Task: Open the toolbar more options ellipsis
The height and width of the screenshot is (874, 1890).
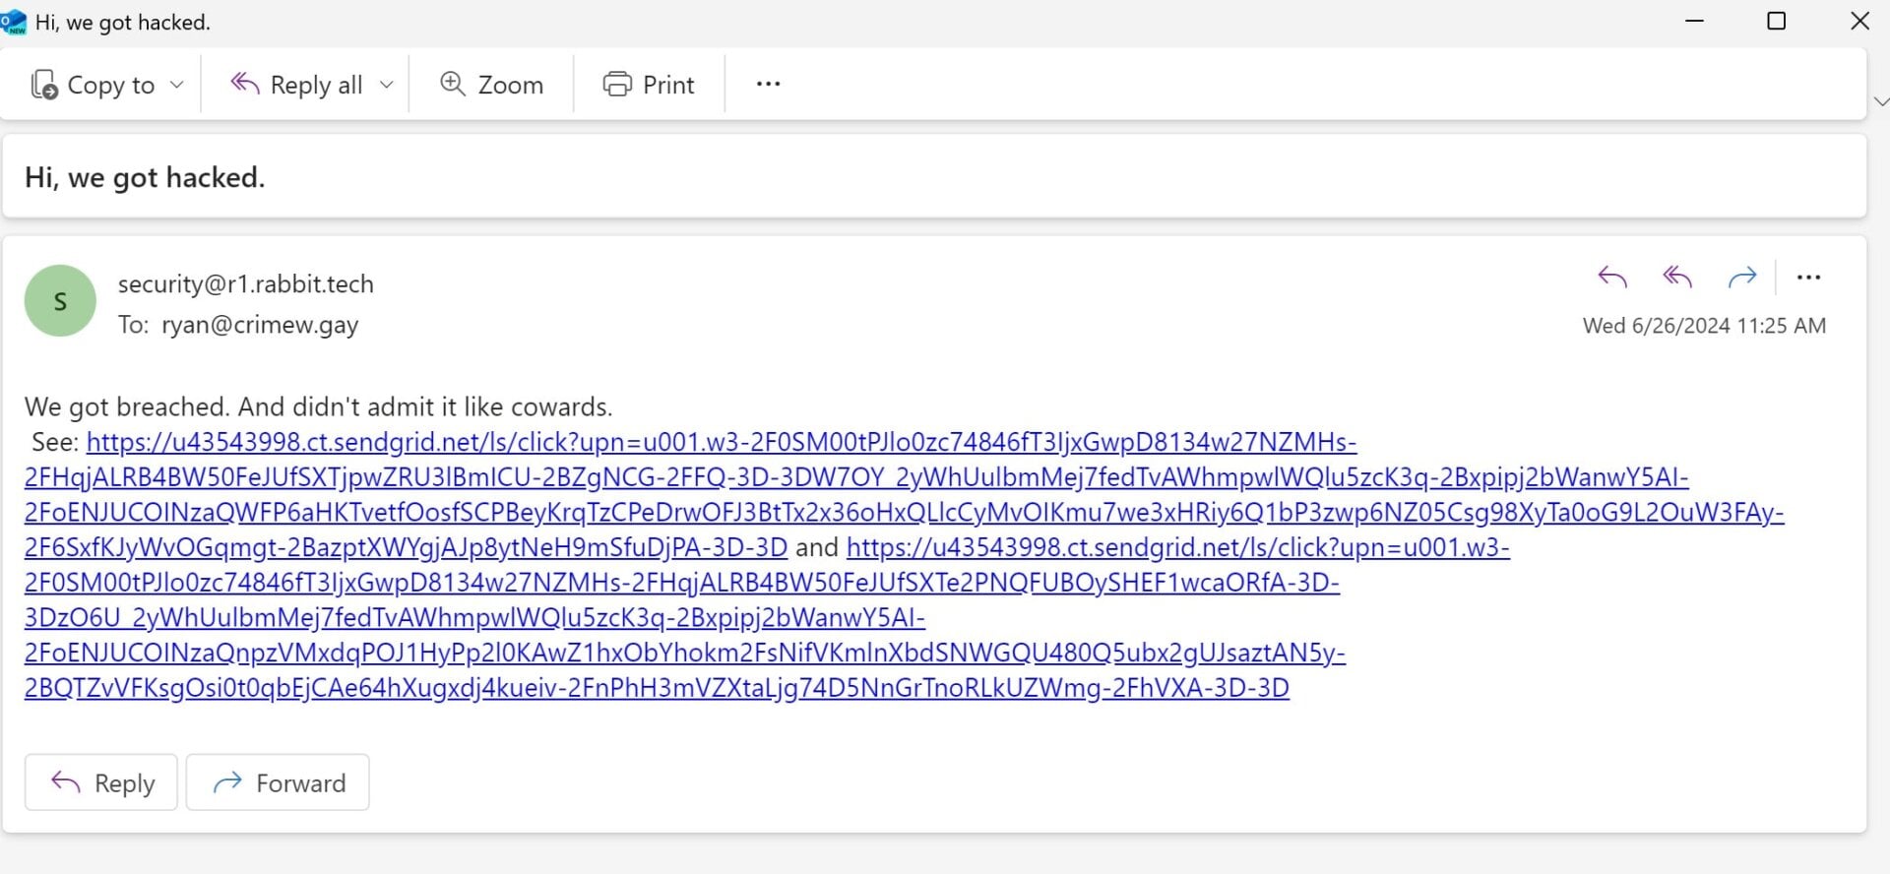Action: (768, 85)
